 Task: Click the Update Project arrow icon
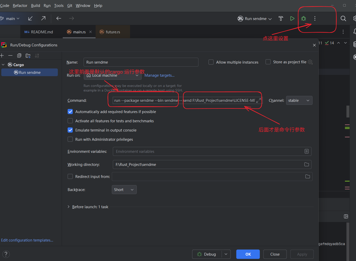tap(30, 18)
